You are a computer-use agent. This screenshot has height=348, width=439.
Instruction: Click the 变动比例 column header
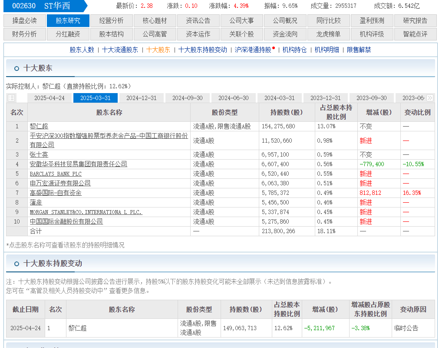[x=417, y=113]
